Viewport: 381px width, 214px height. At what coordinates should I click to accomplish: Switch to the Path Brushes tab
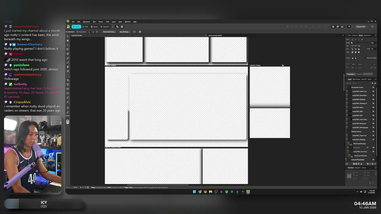(x=356, y=79)
